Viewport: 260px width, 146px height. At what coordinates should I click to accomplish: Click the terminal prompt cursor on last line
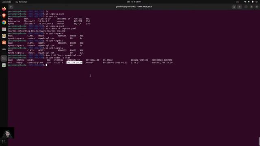pyautogui.click(x=46, y=65)
